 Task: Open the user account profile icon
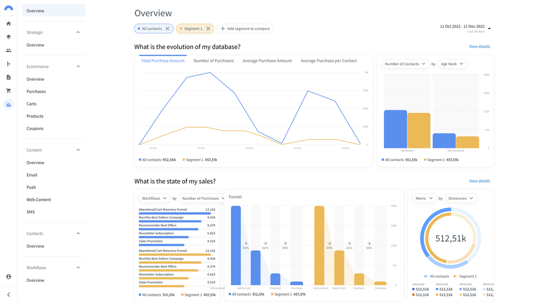point(8,277)
